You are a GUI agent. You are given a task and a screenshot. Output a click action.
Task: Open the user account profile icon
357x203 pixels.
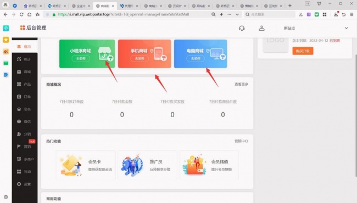261,28
